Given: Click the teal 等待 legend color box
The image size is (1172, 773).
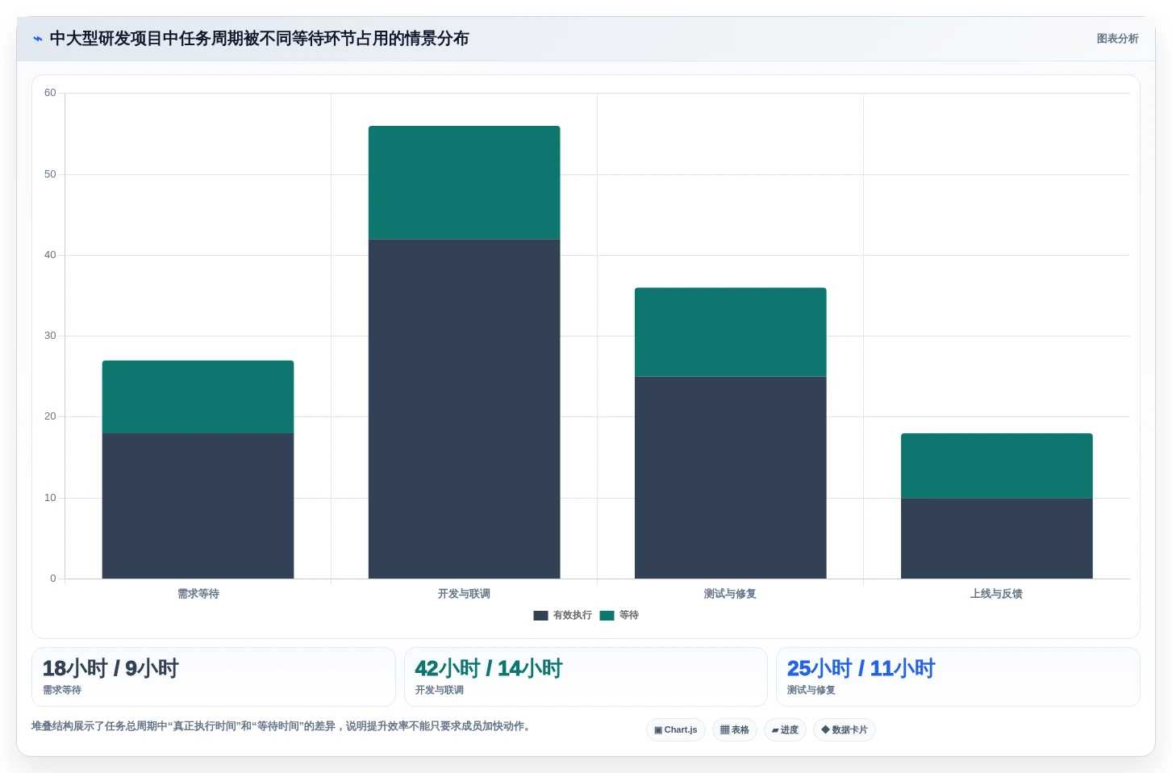Looking at the screenshot, I should (x=607, y=615).
